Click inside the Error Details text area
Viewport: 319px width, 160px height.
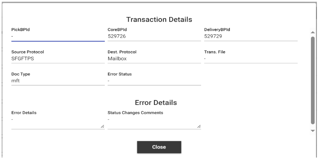click(x=58, y=123)
